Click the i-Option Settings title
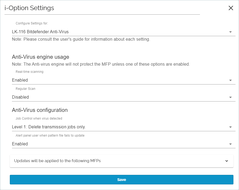Viewport: 239px width, 190px height. 29,8
